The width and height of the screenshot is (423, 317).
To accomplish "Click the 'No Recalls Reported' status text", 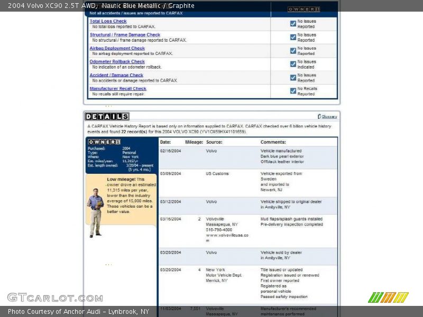I will (x=307, y=91).
